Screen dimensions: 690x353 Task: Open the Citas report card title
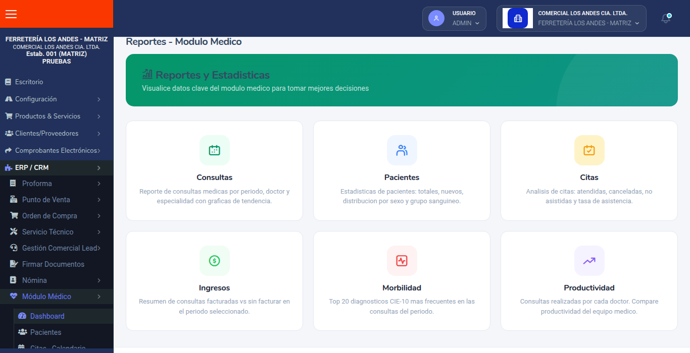[x=589, y=178]
